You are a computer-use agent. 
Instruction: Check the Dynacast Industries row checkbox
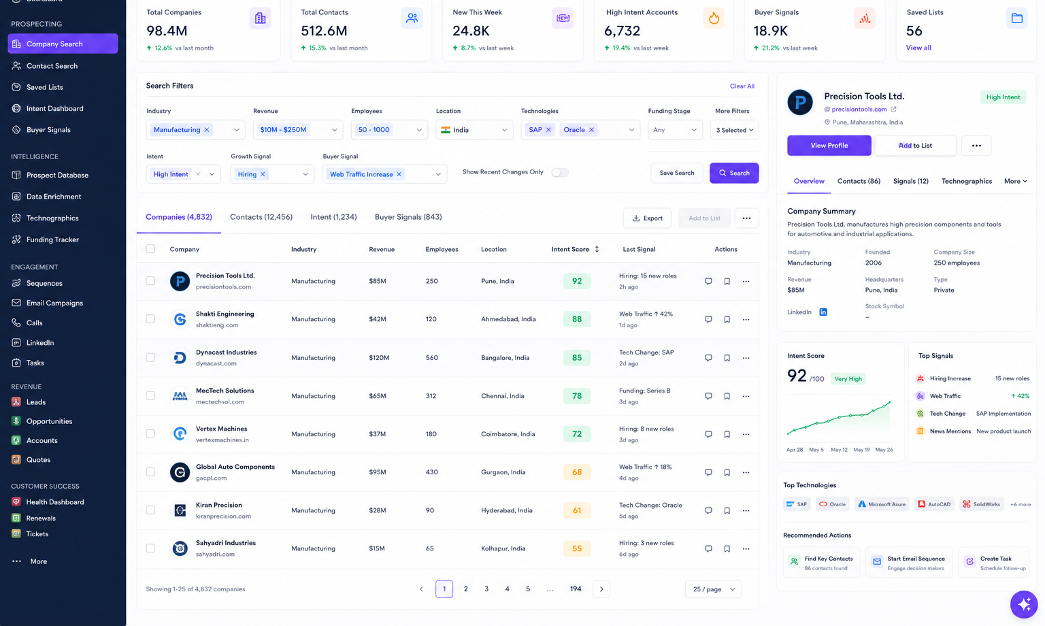coord(150,357)
